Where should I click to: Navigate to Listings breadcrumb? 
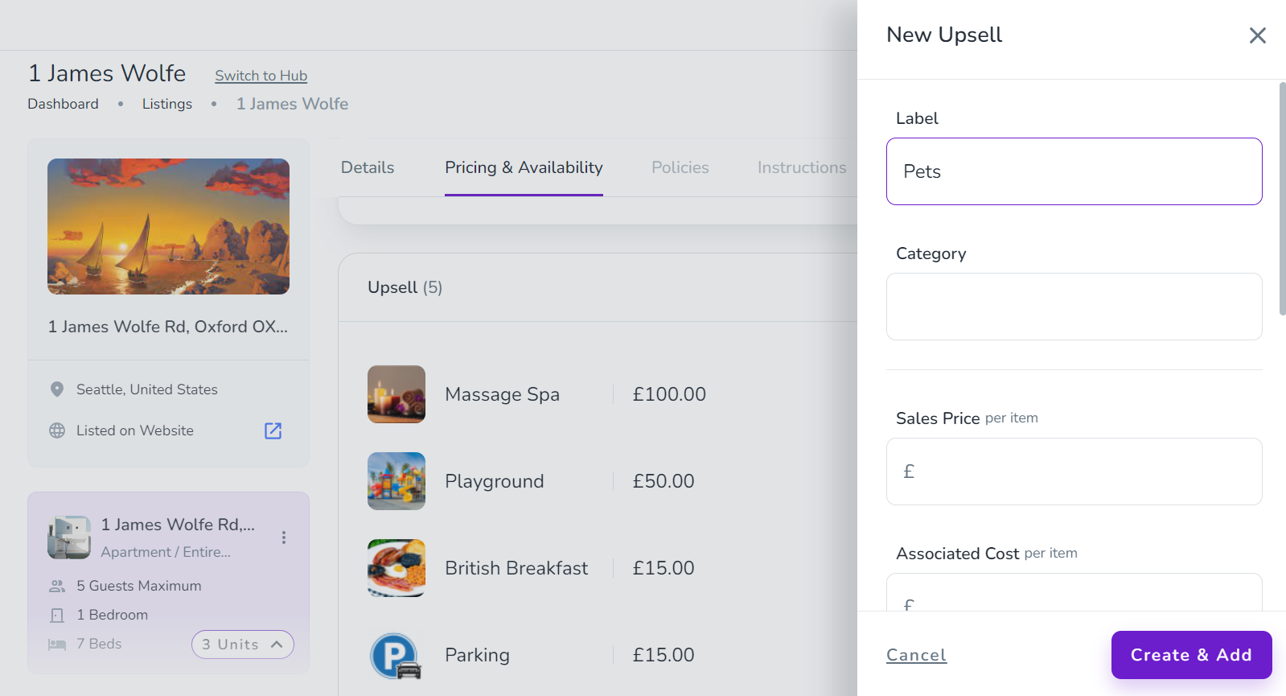pos(167,104)
